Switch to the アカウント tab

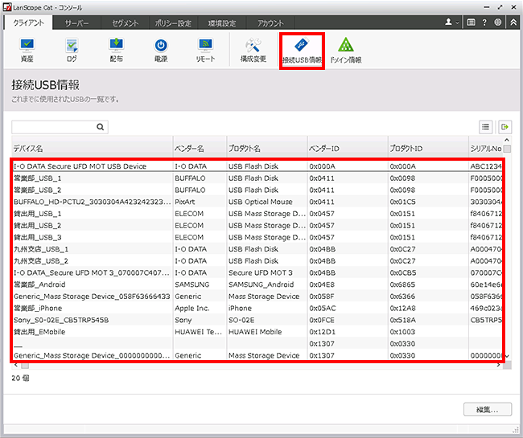point(270,23)
